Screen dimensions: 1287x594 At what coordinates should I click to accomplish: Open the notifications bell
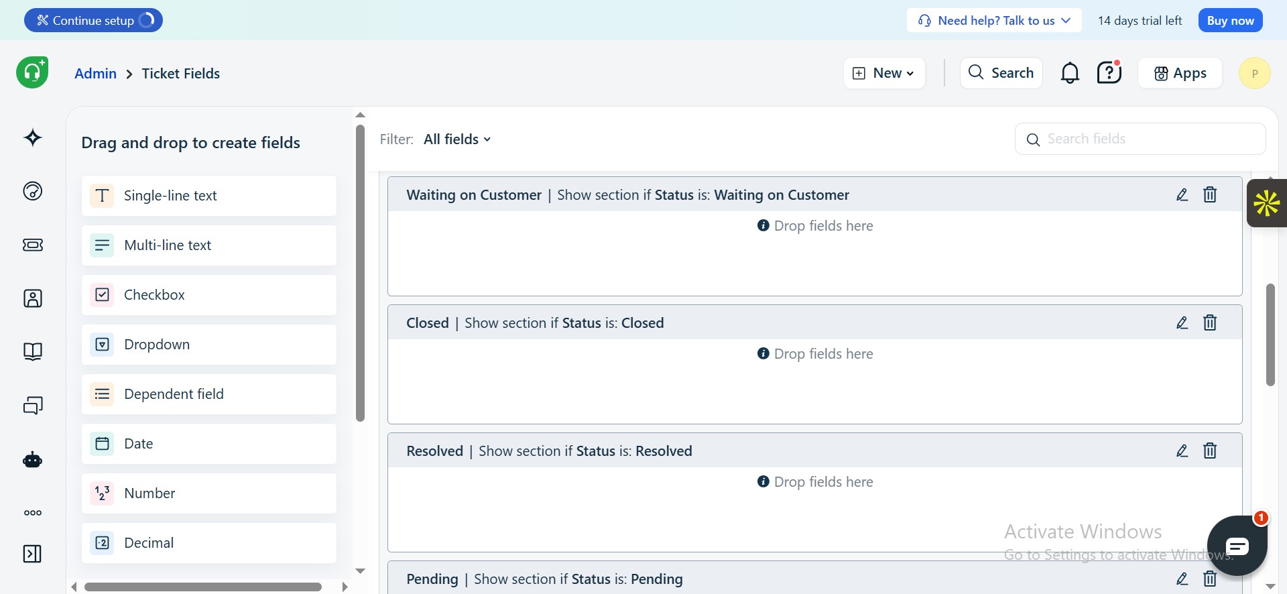click(x=1070, y=73)
